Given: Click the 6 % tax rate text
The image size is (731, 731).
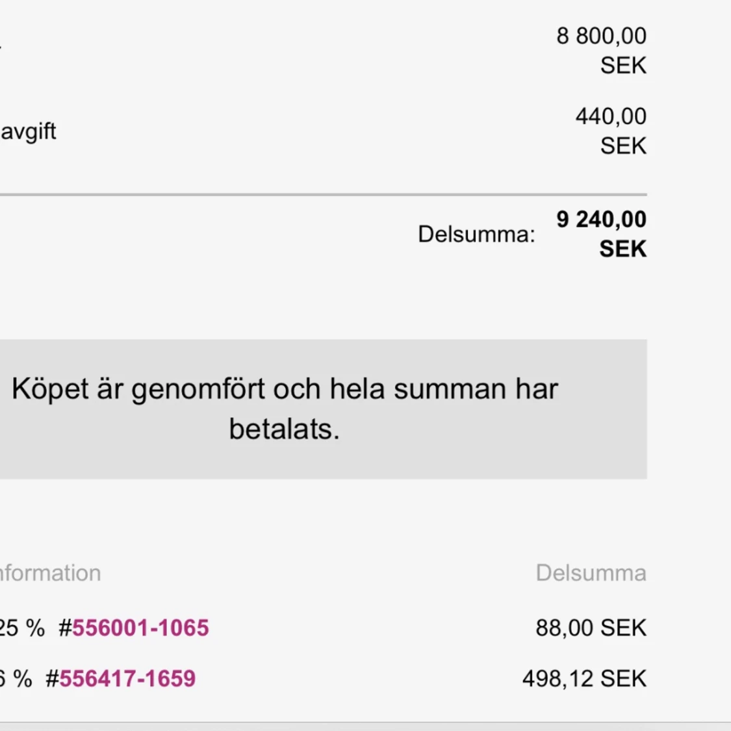Looking at the screenshot, I should 16,678.
